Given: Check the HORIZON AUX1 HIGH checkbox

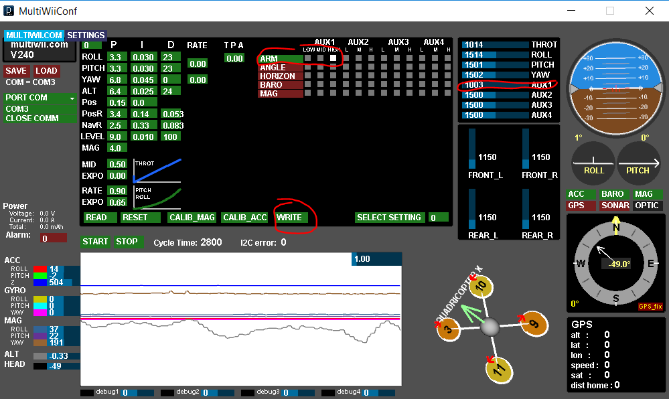Looking at the screenshot, I should click(333, 76).
